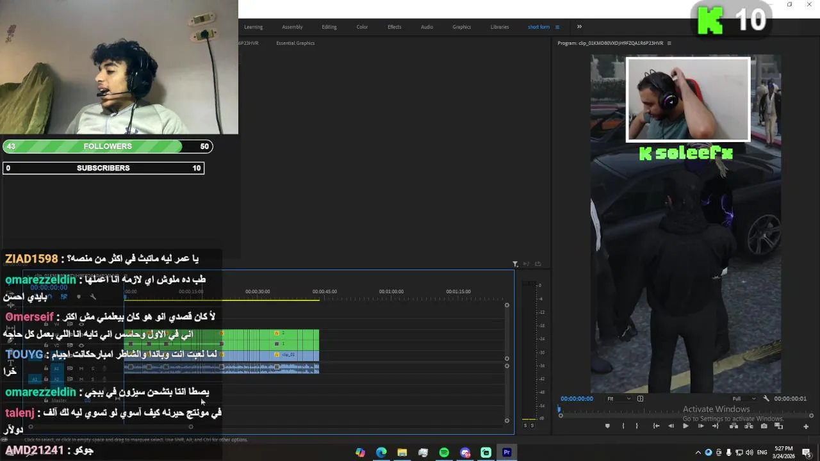The height and width of the screenshot is (461, 820).
Task: Open the Button Editor plus icon
Action: [806, 426]
